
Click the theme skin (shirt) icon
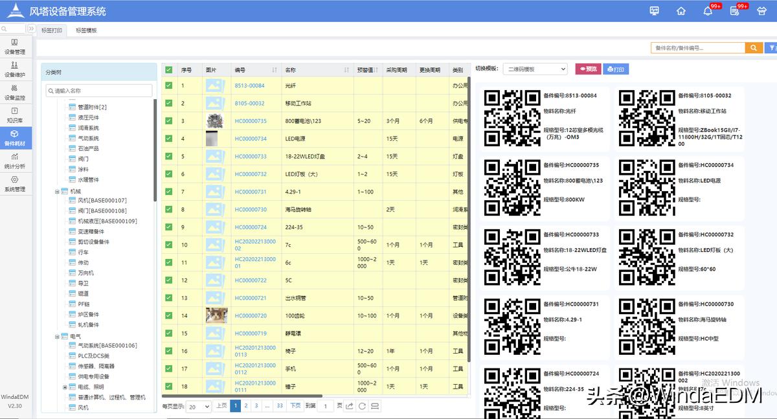click(761, 11)
